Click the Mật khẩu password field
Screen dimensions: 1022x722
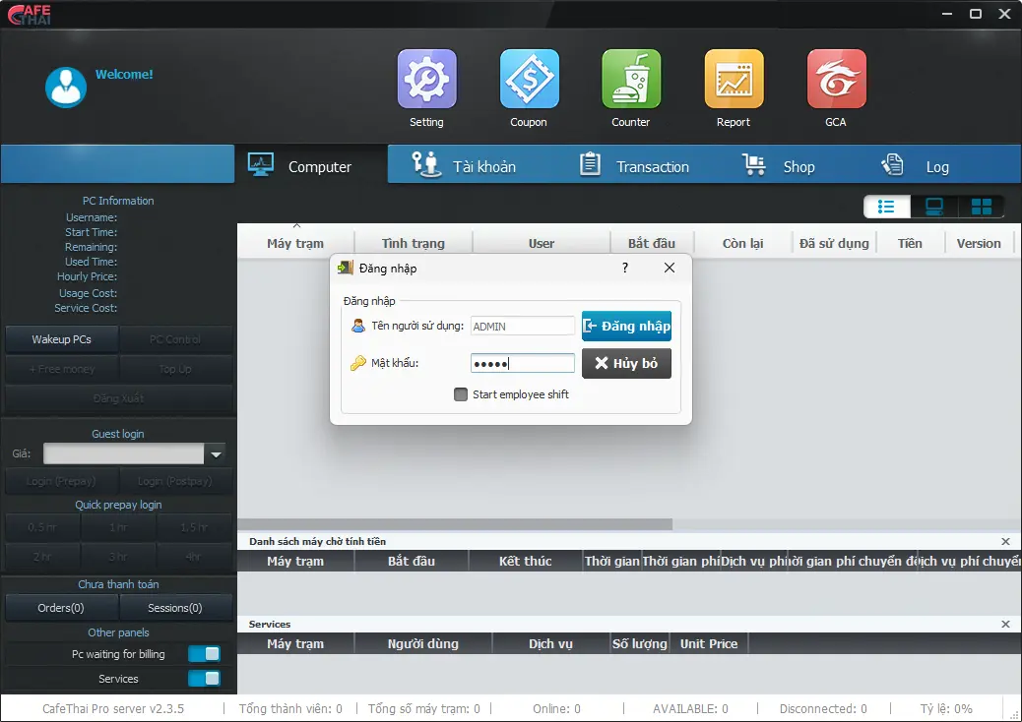(x=522, y=363)
